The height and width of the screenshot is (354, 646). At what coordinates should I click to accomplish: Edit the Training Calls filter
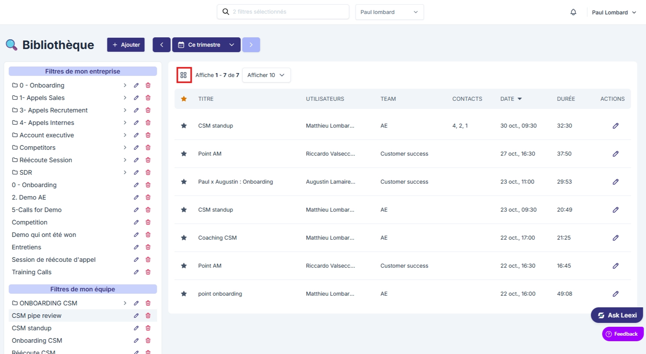(136, 272)
